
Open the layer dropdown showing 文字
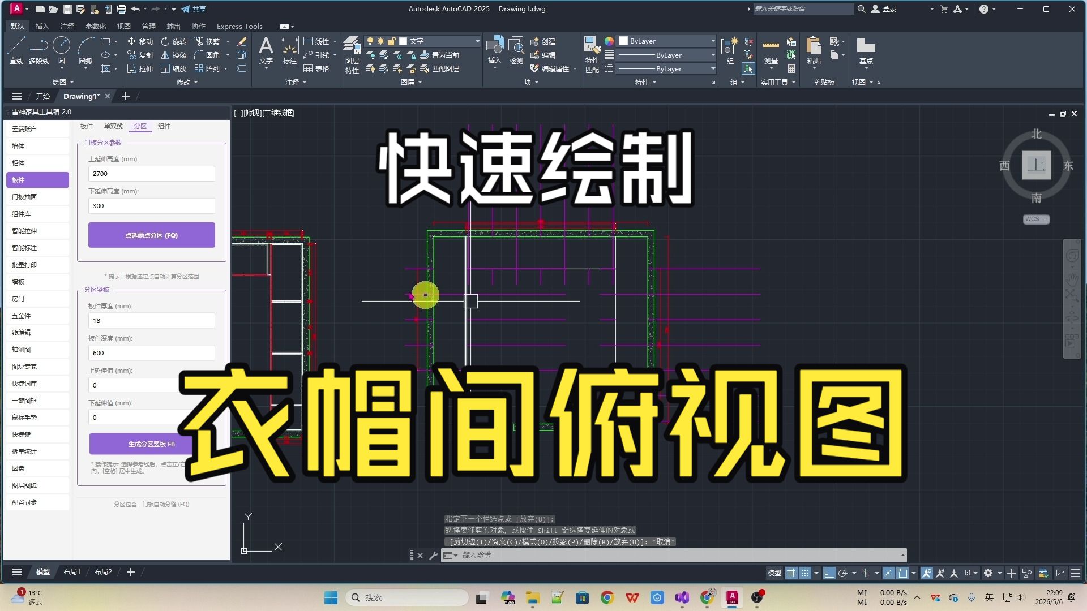pyautogui.click(x=423, y=41)
